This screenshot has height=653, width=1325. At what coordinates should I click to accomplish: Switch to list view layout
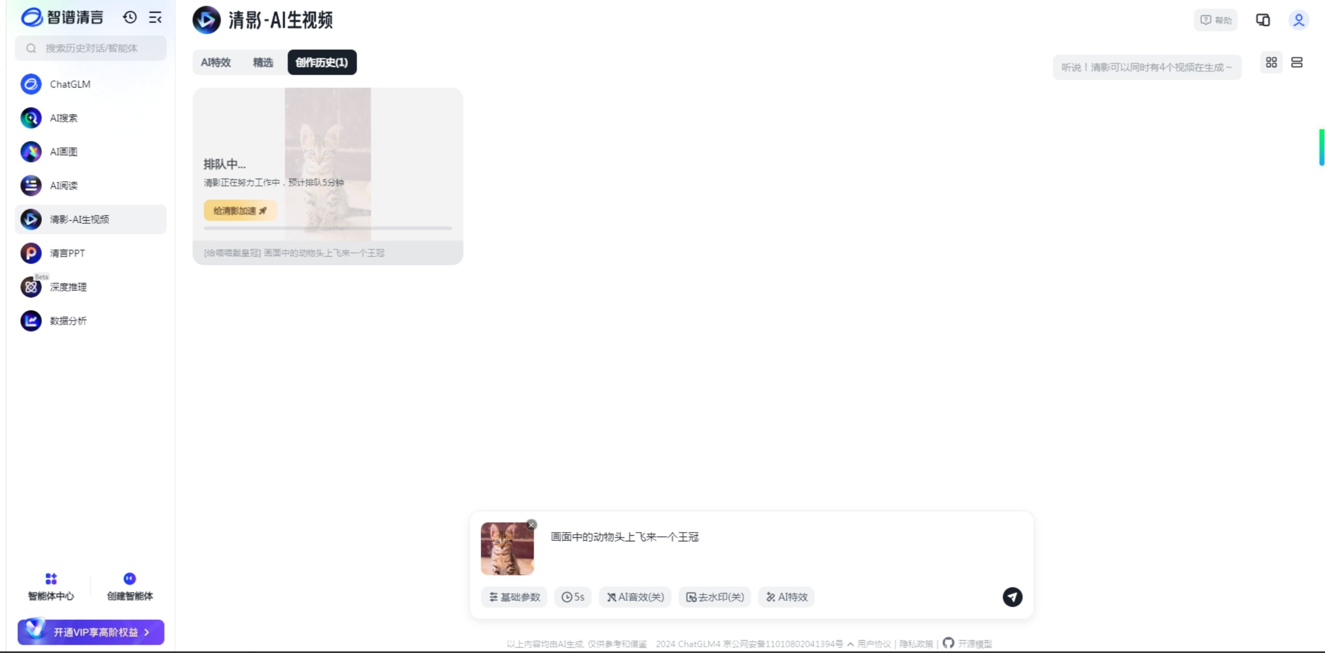[1296, 62]
